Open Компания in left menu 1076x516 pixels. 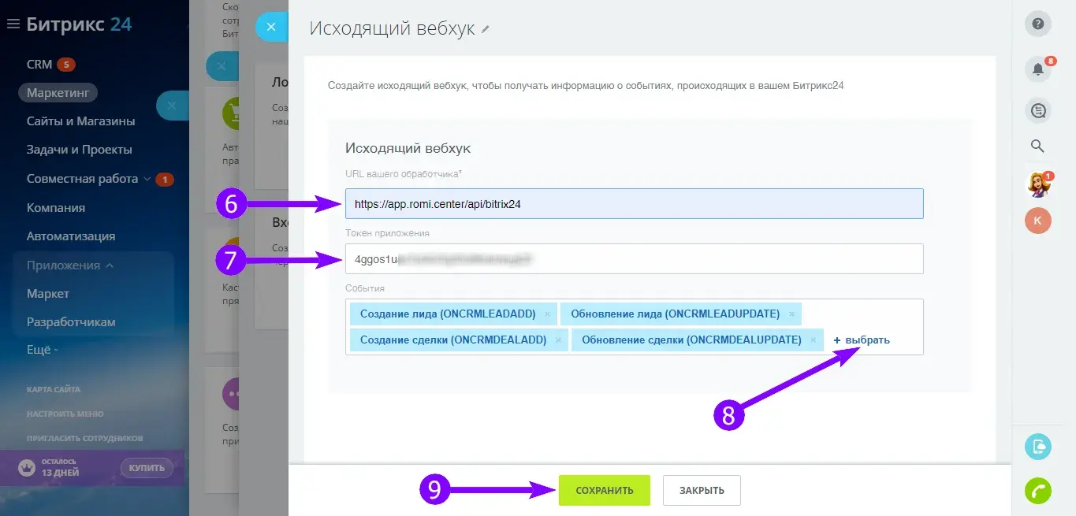[x=56, y=208]
